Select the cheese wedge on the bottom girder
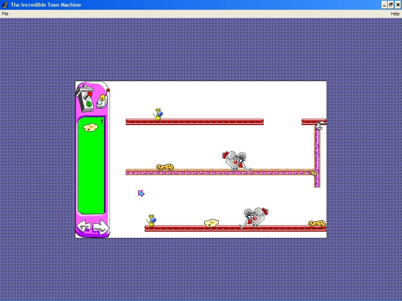 (211, 223)
